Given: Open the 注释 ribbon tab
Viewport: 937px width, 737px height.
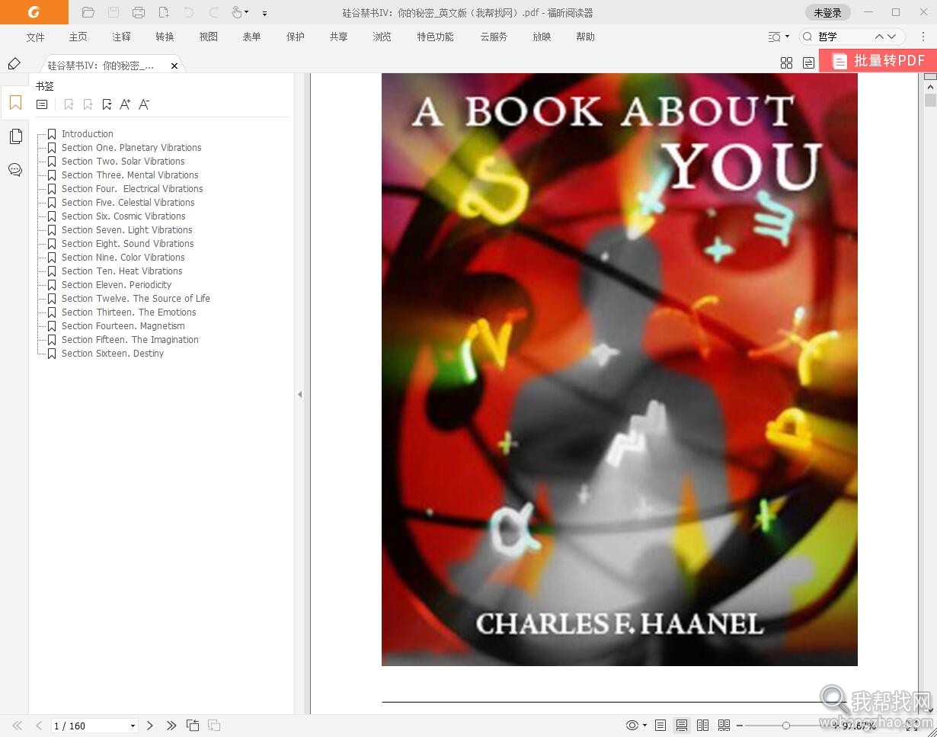Looking at the screenshot, I should click(121, 37).
